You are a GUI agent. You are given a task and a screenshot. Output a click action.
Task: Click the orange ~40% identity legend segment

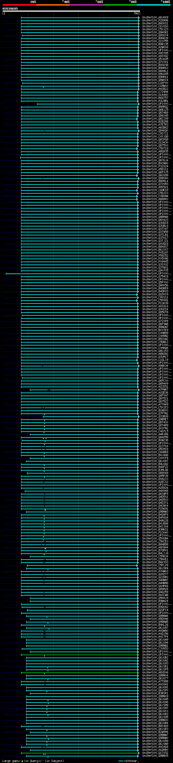53,5
